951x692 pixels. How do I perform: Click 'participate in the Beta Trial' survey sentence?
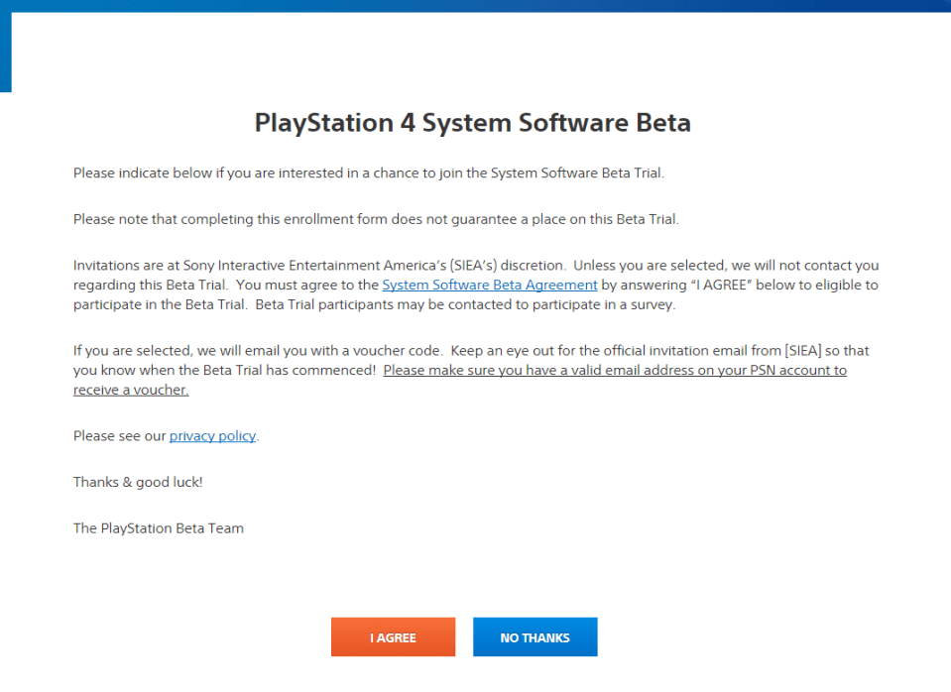coord(374,304)
